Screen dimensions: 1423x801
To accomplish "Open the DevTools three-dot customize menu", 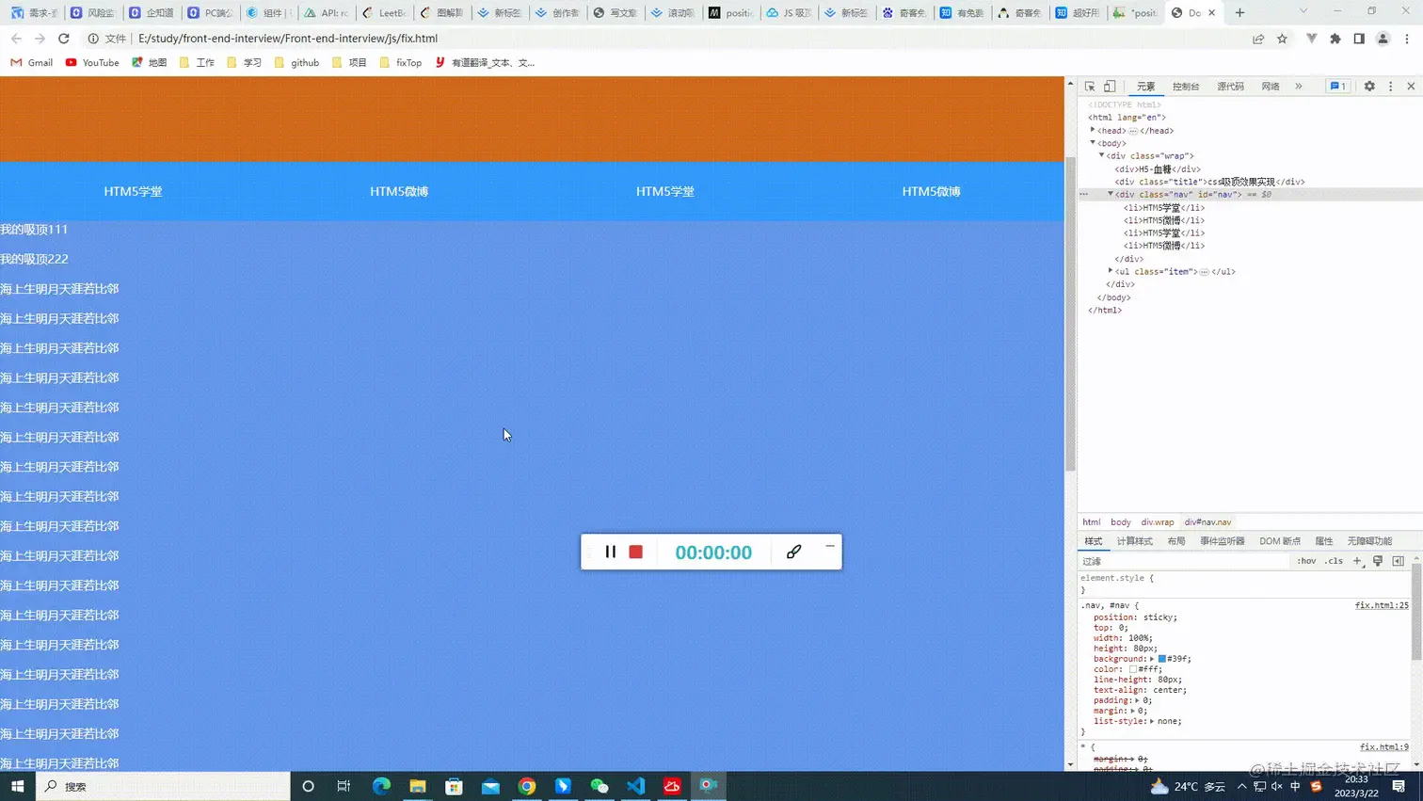I will (1390, 86).
